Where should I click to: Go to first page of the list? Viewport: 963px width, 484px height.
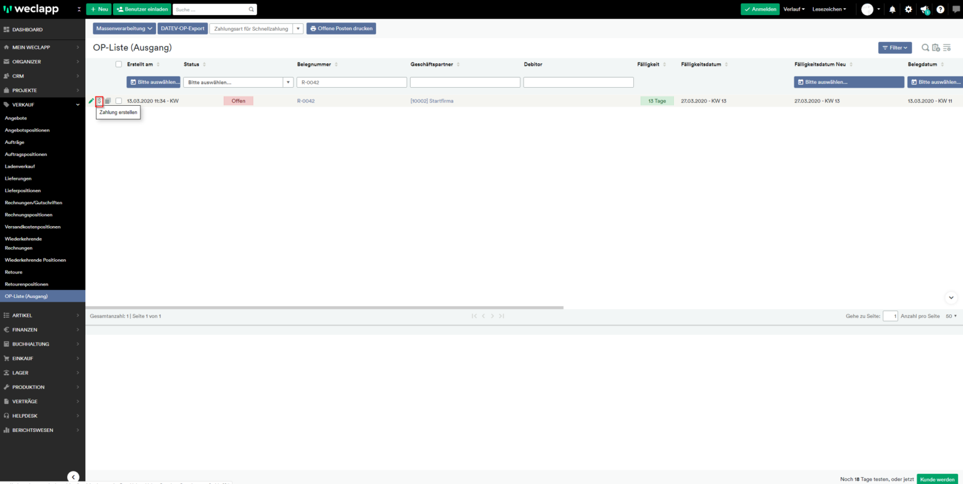(475, 316)
